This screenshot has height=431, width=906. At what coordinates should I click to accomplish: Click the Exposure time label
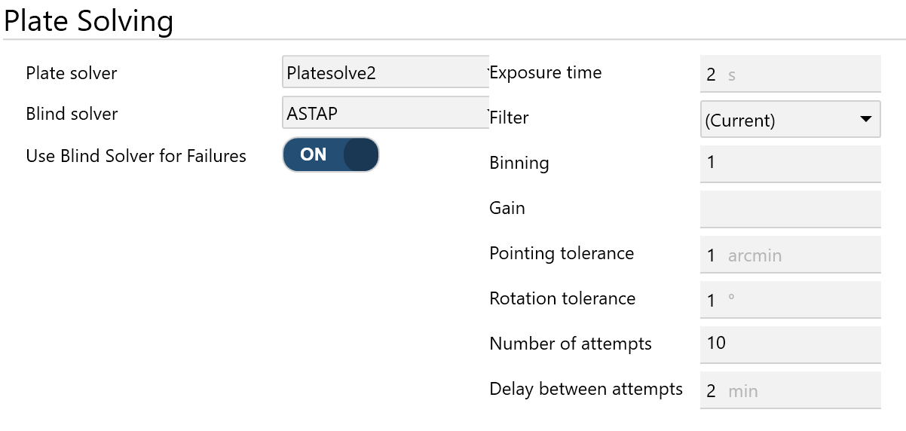[546, 73]
